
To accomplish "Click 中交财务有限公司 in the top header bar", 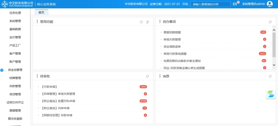I will (x=136, y=4).
